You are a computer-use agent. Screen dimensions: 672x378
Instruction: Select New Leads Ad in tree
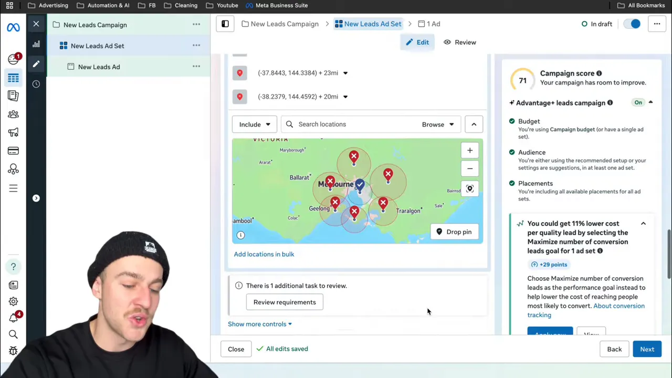point(99,67)
